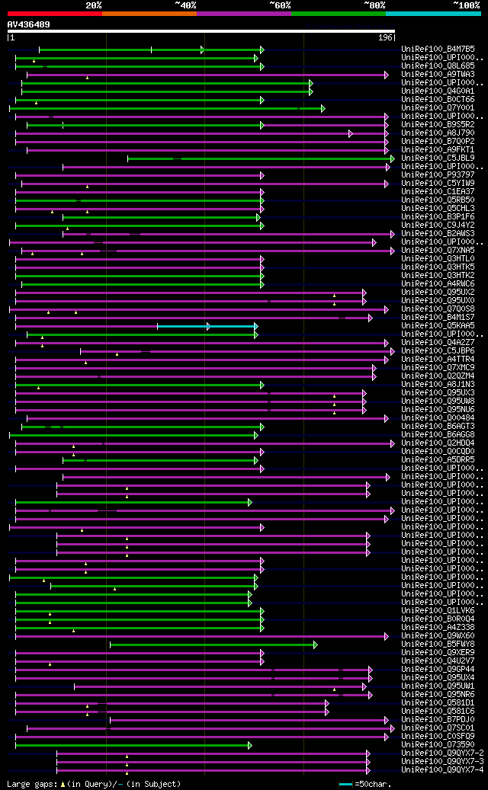The width and height of the screenshot is (488, 790).
Task: Select hit UniRef100_Q4A2Z7
Action: click(x=438, y=342)
